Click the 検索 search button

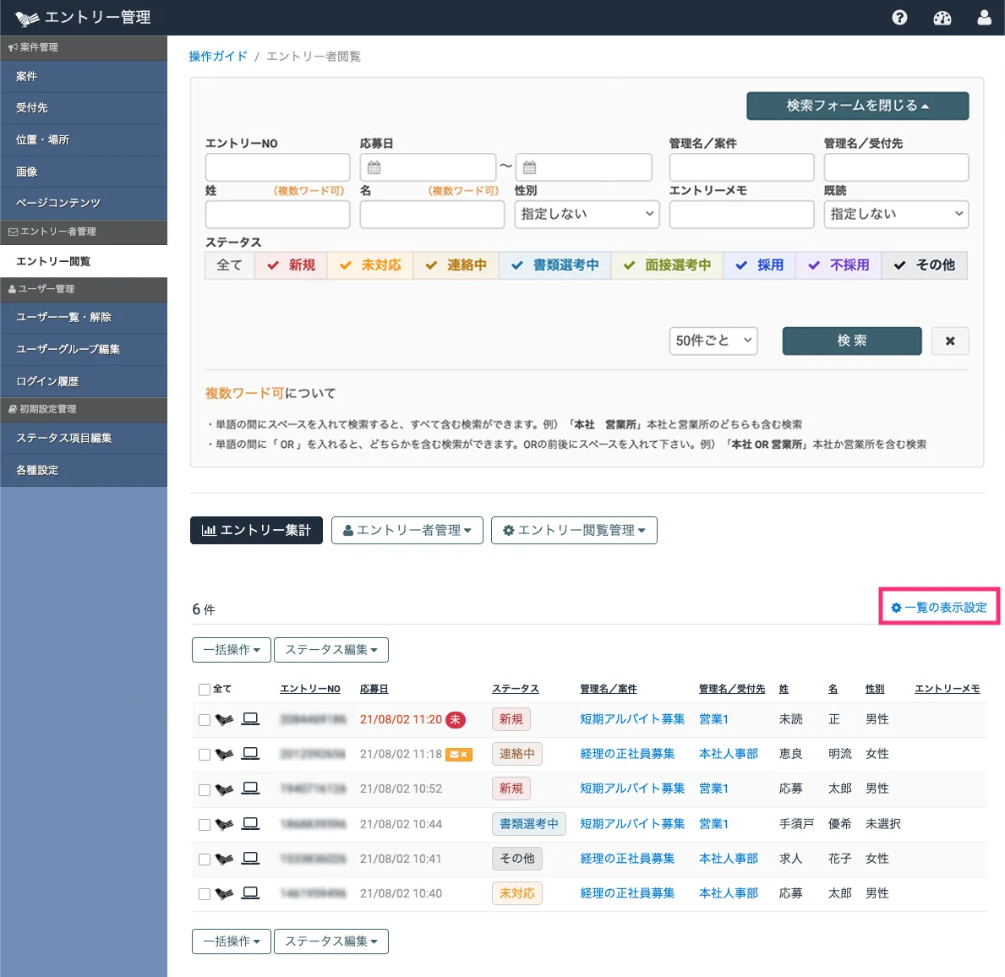852,341
